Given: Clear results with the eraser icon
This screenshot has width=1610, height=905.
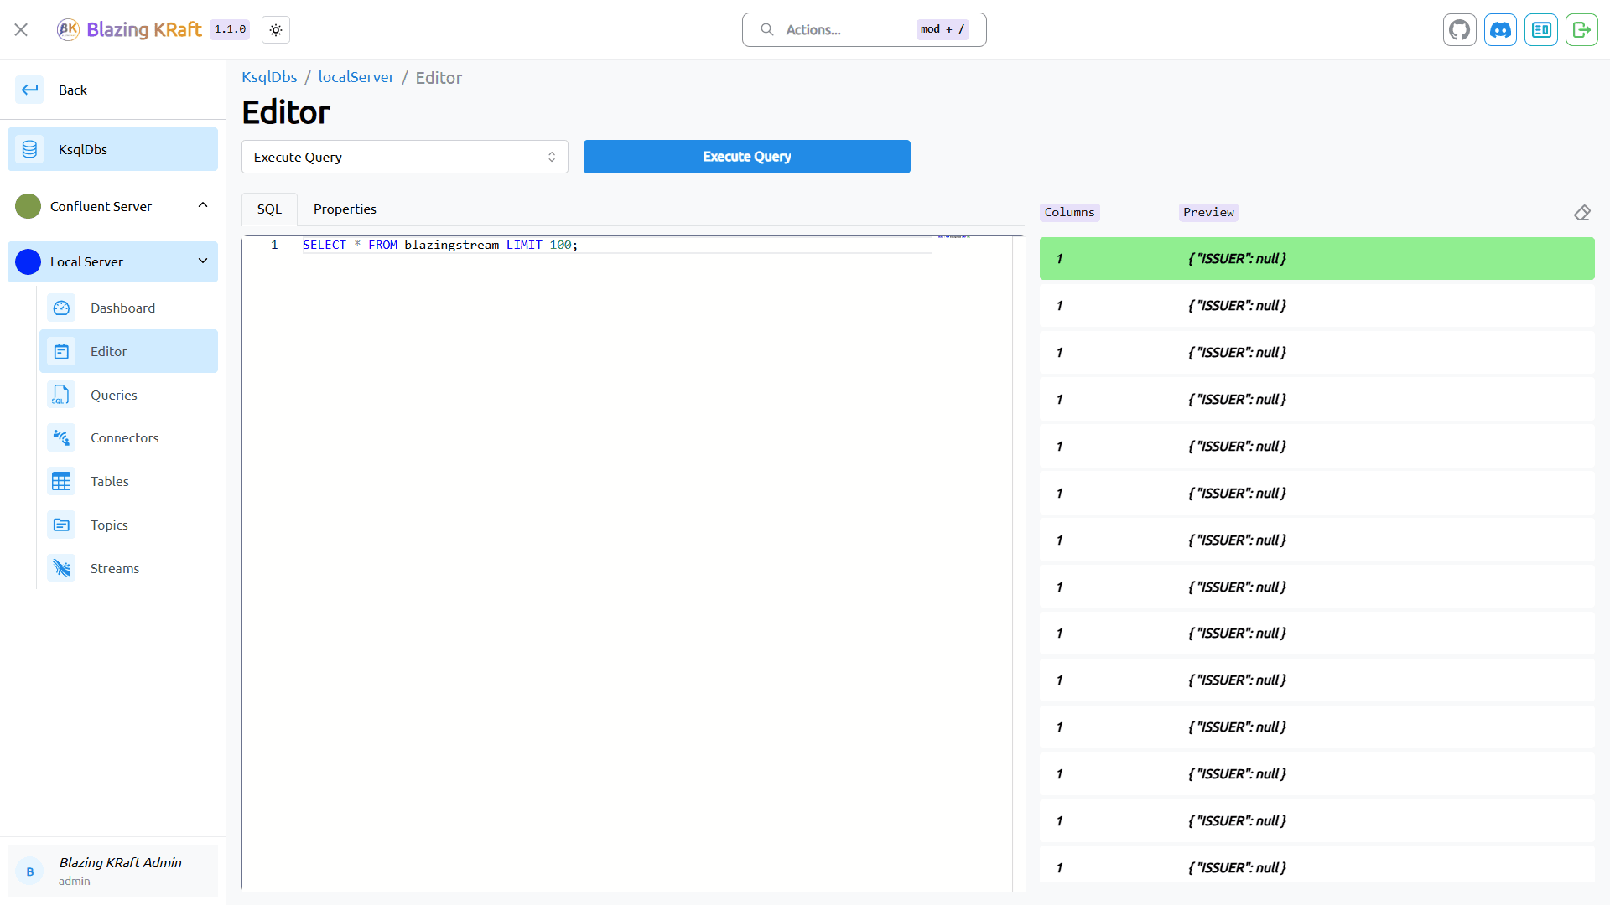Looking at the screenshot, I should (1582, 213).
